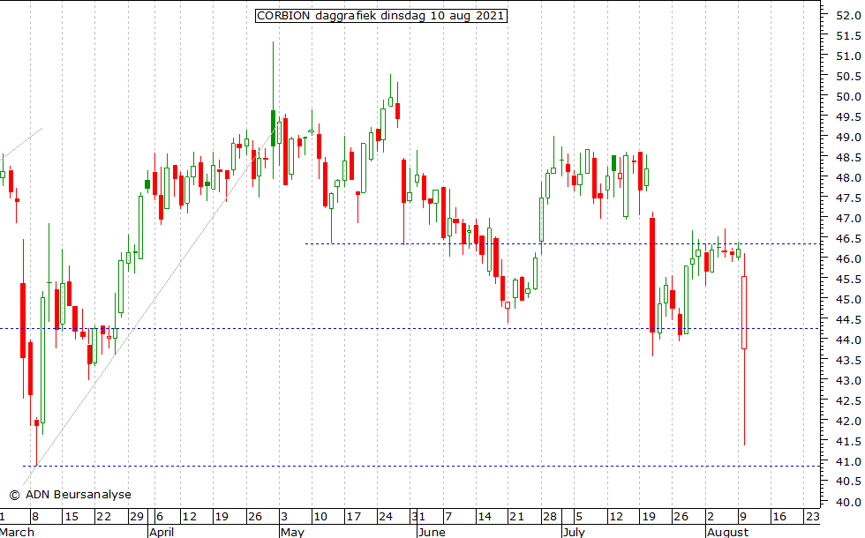Click date label 31 before June

point(418,517)
